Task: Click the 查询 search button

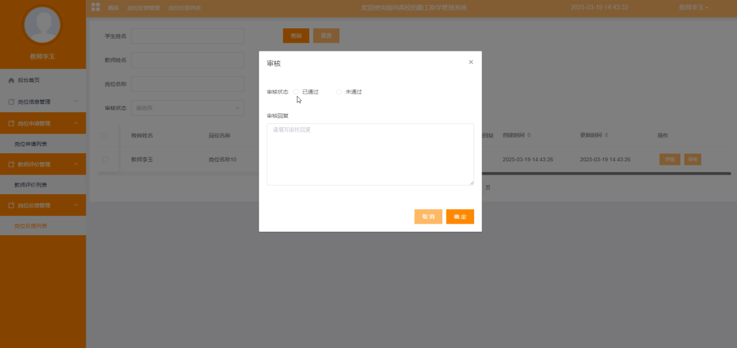Action: 296,36
